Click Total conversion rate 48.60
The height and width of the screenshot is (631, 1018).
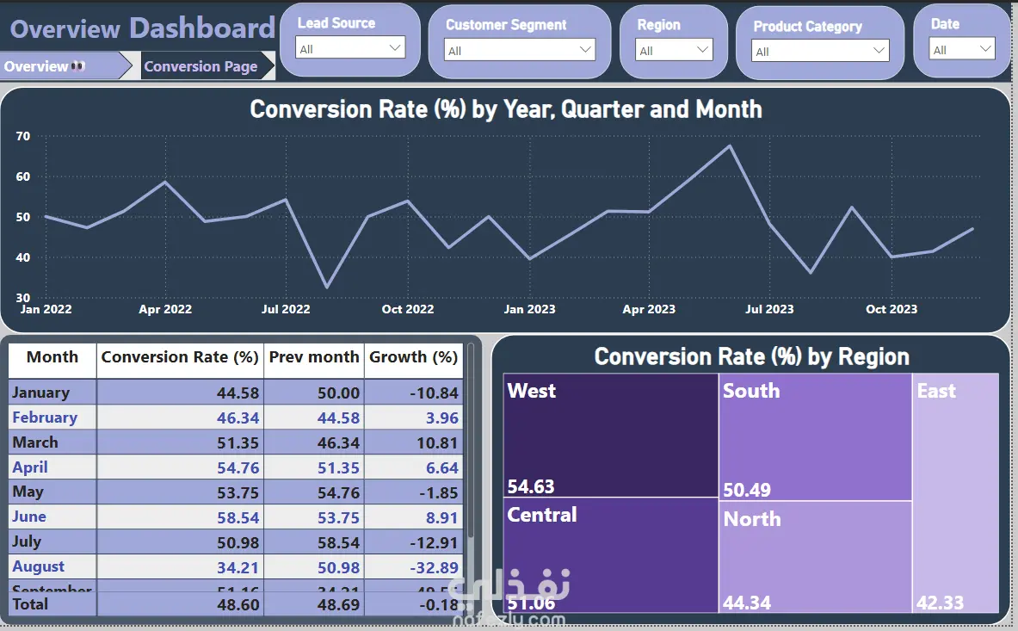[238, 605]
